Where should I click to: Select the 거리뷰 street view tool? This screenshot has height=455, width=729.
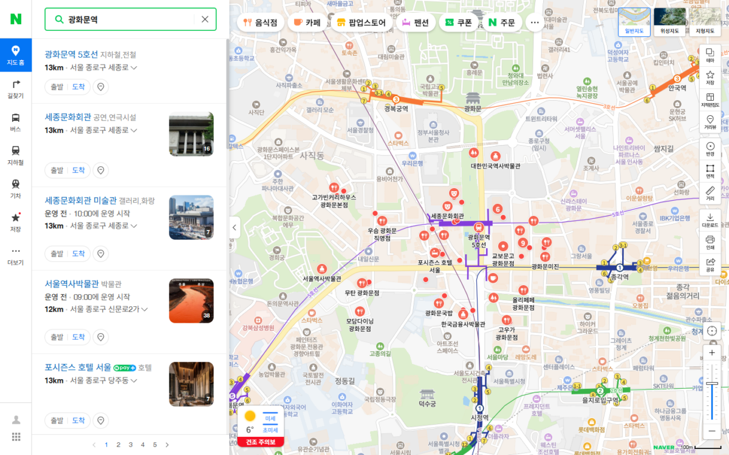click(710, 121)
